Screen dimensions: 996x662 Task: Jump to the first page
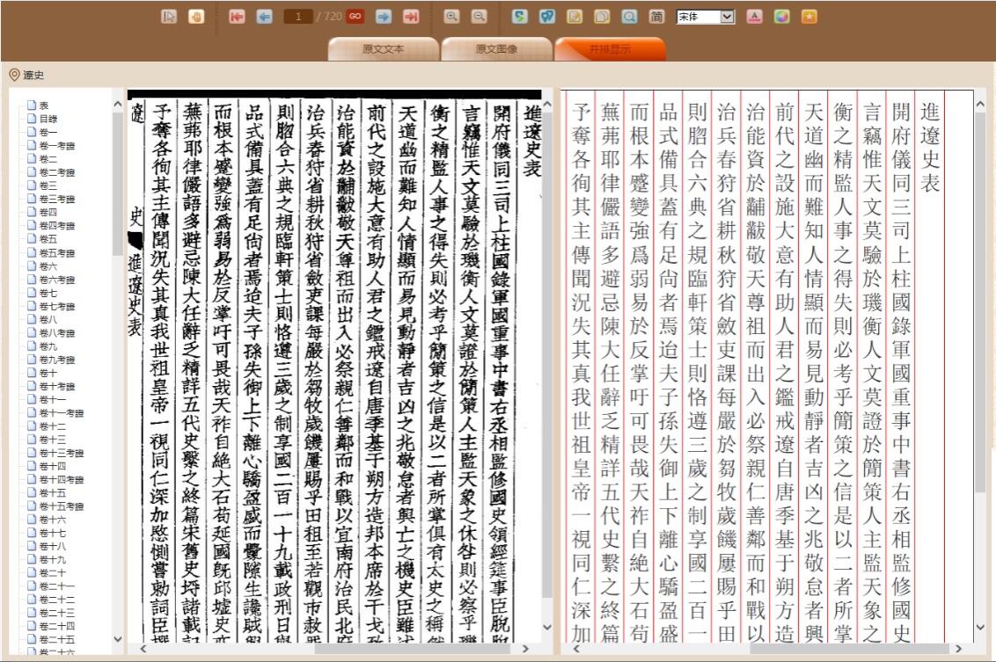coord(237,17)
